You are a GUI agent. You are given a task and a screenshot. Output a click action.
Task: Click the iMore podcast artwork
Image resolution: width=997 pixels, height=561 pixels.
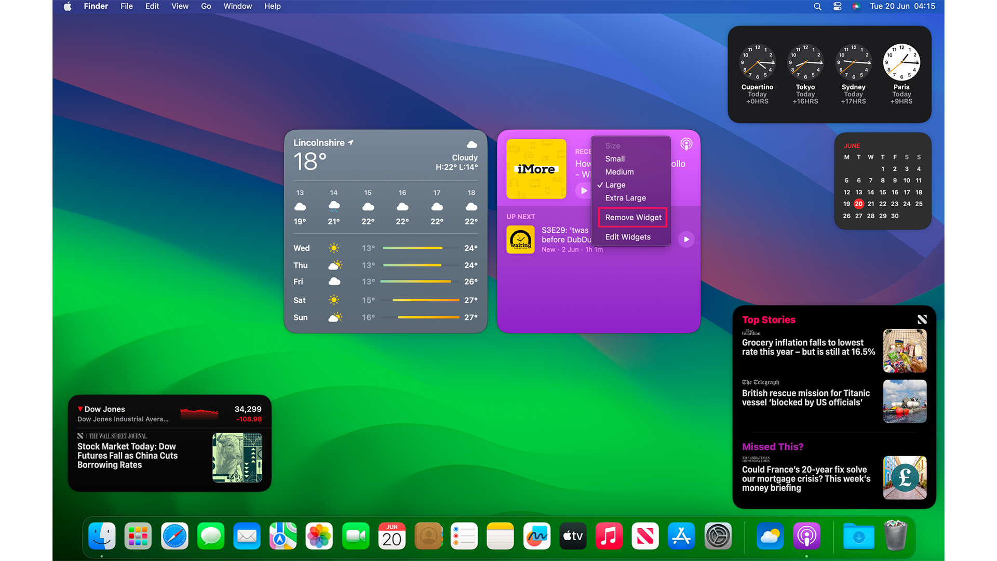tap(536, 169)
